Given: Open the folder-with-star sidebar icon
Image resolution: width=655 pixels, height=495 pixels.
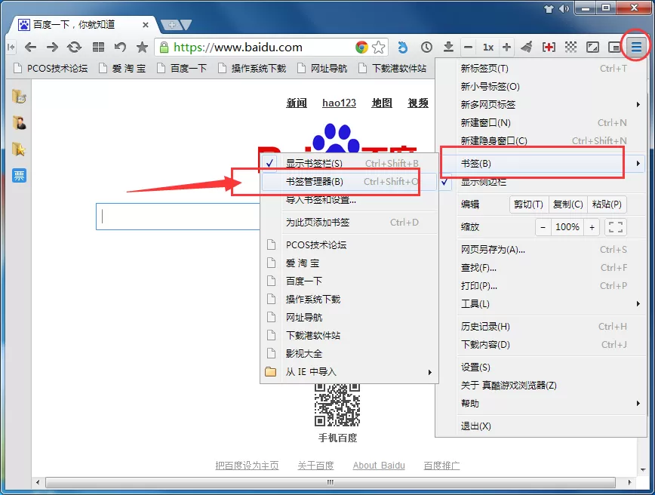Looking at the screenshot, I should click(x=19, y=149).
